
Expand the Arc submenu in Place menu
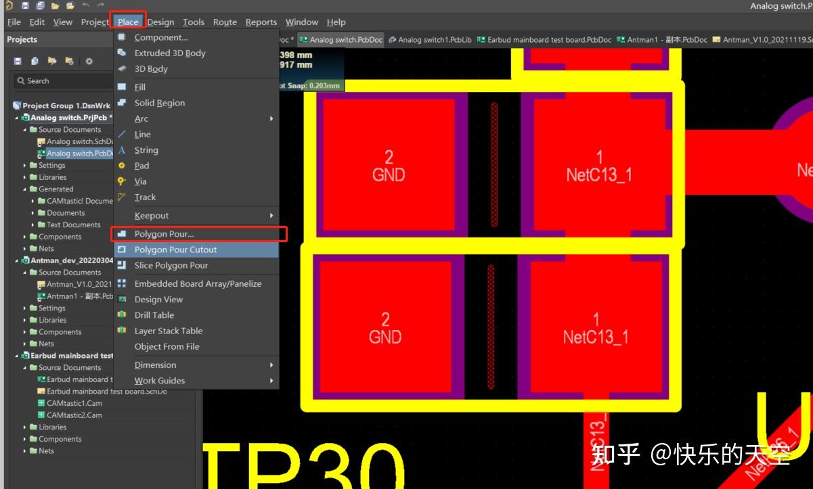(x=141, y=118)
